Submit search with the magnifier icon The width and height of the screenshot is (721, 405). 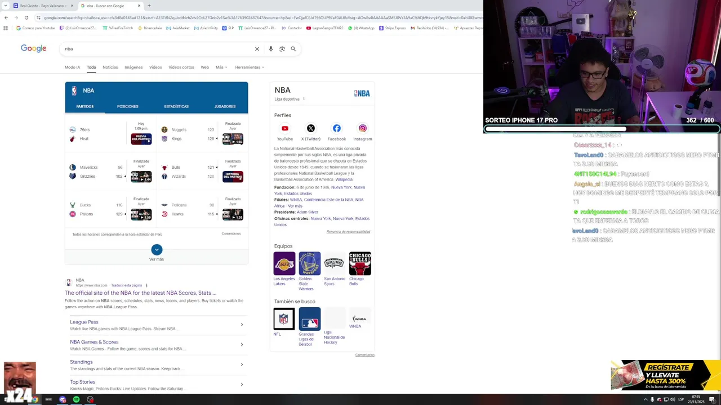pos(293,49)
